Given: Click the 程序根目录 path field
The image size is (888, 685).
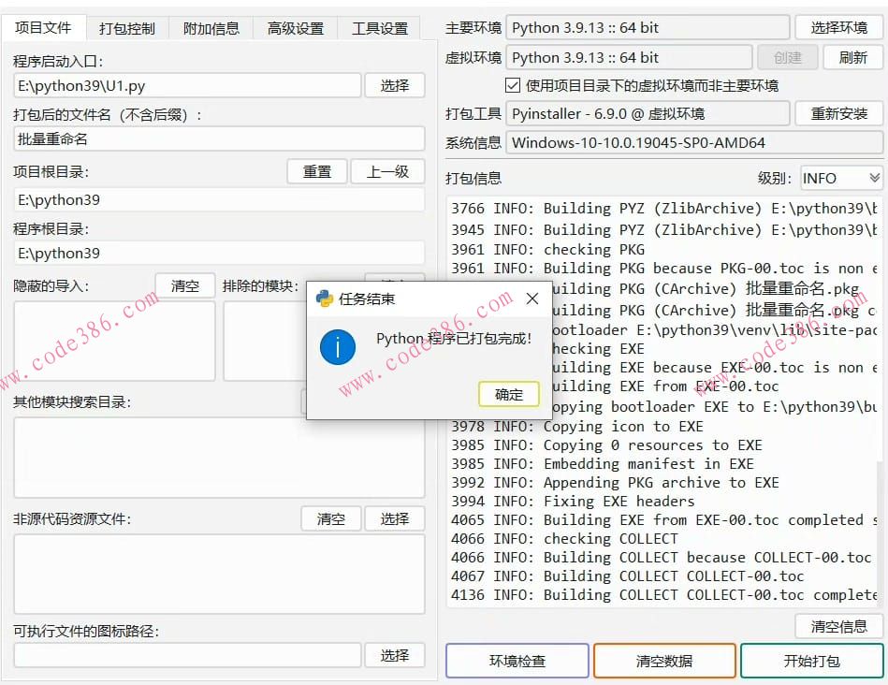Looking at the screenshot, I should (x=219, y=253).
